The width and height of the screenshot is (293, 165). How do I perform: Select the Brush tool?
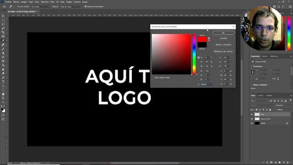[3, 49]
